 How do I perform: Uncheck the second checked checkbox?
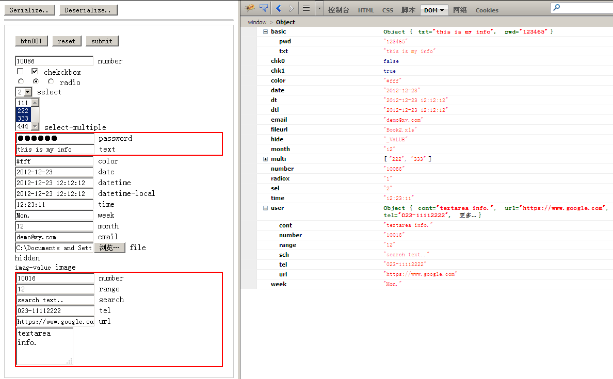tap(35, 71)
